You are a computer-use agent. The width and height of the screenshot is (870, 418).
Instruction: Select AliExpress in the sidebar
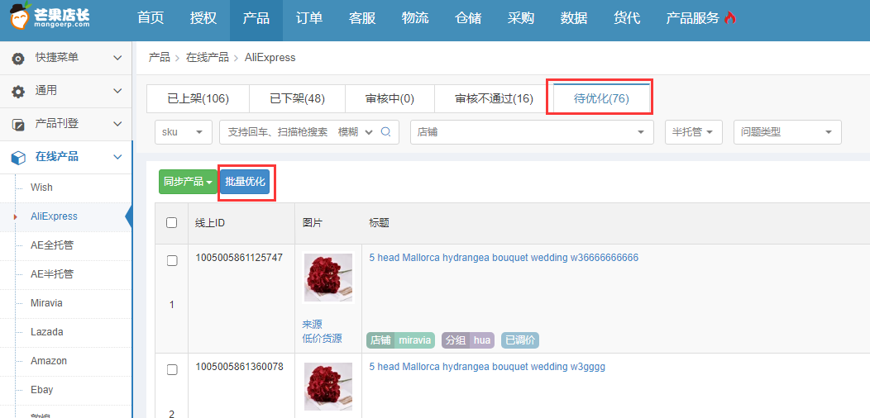pos(54,216)
